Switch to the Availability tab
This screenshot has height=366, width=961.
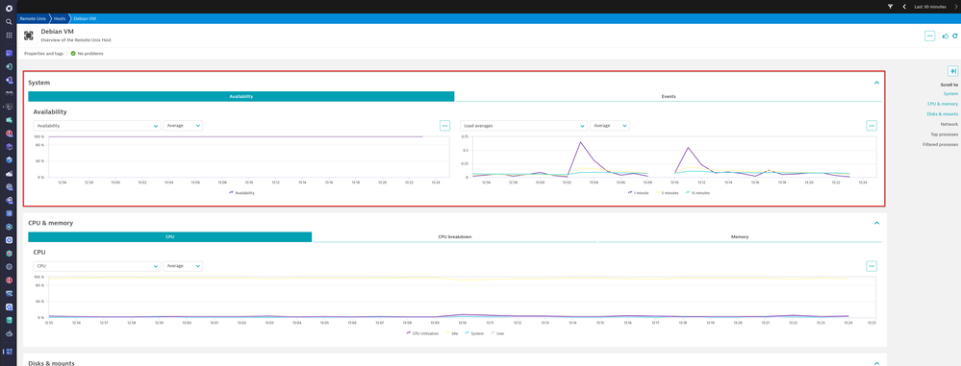point(240,97)
